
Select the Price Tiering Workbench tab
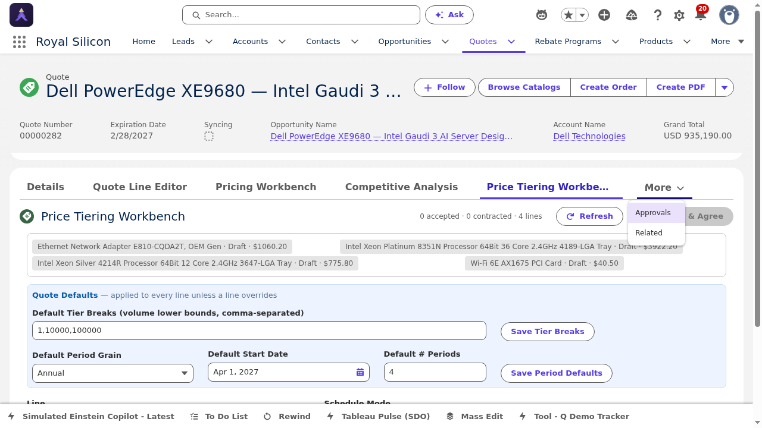click(x=551, y=187)
